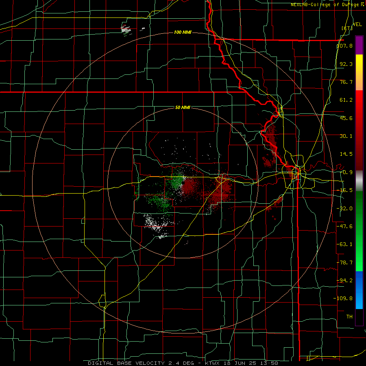Viewport: 366px width, 366px height.
Task: Click the -47.6 legend value
Action: click(x=345, y=227)
